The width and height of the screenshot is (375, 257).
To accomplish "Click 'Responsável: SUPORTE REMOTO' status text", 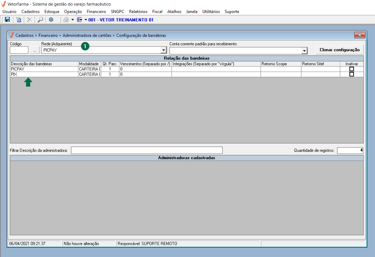I will pyautogui.click(x=147, y=244).
